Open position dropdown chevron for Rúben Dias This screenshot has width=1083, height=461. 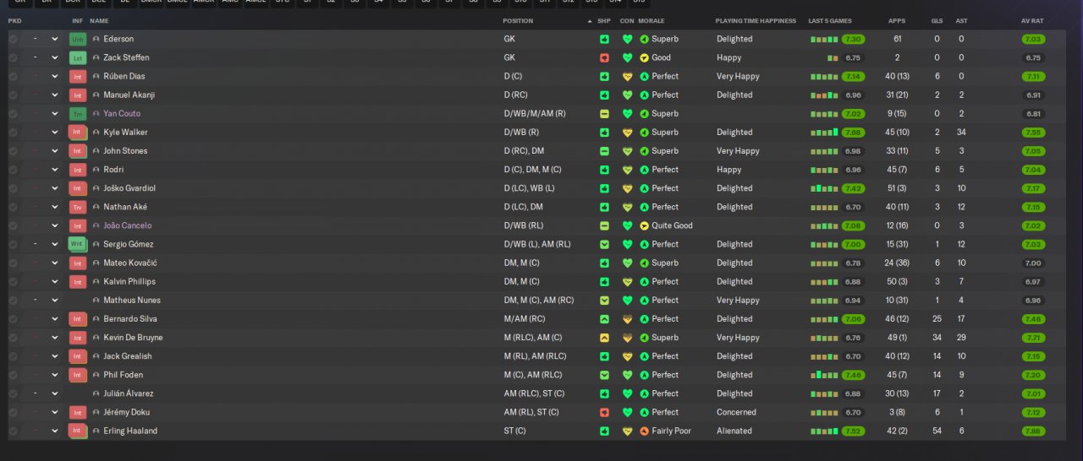tap(55, 76)
